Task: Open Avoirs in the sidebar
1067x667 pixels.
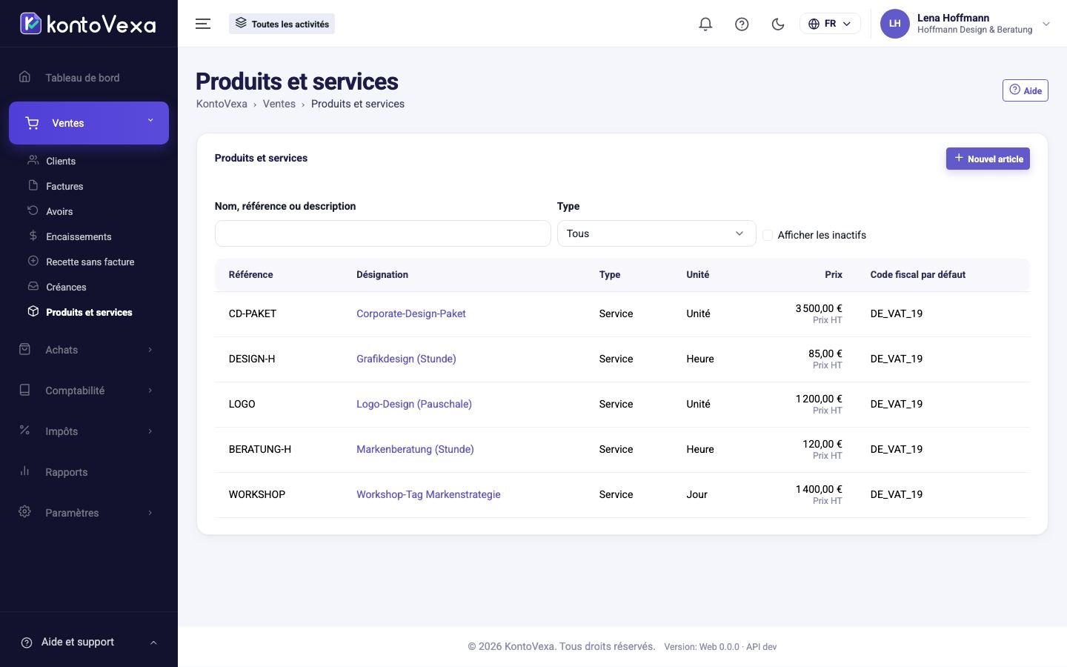Action: [x=59, y=211]
